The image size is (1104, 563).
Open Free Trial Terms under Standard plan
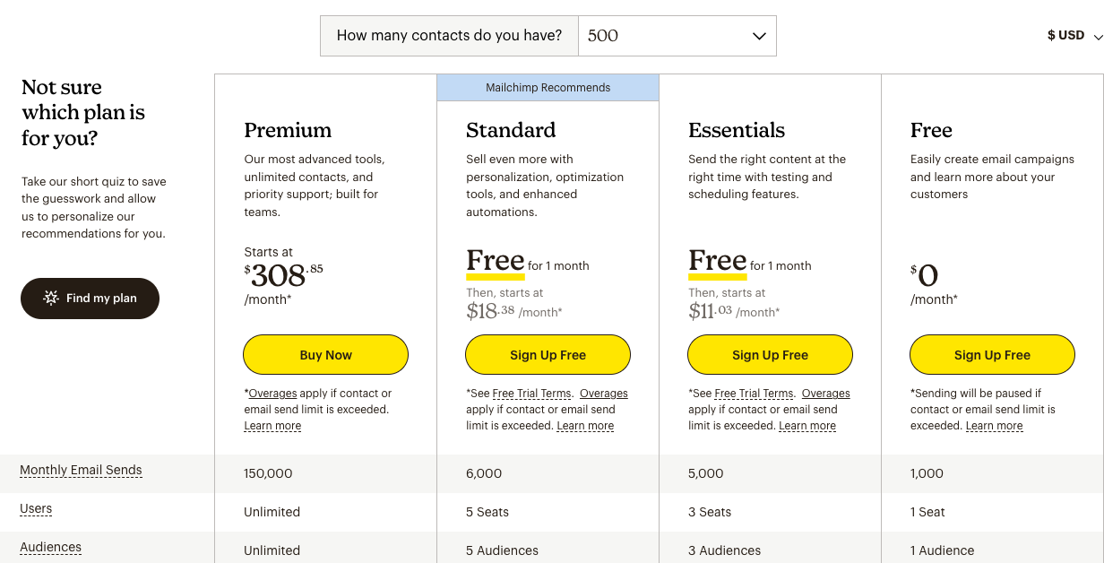(531, 394)
